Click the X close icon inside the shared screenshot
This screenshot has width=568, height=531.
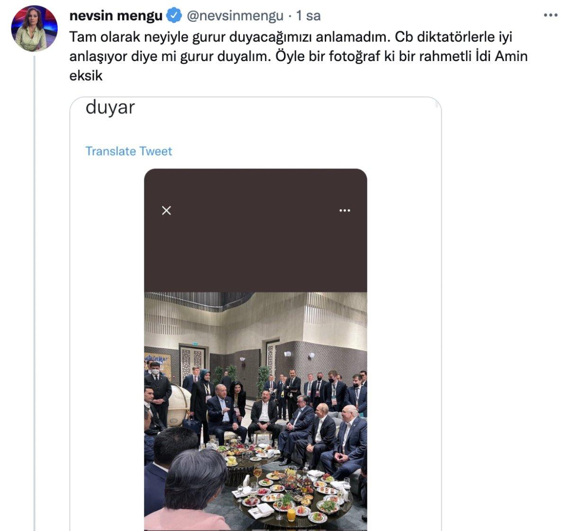166,210
